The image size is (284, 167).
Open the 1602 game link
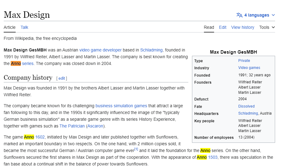(x=40, y=137)
